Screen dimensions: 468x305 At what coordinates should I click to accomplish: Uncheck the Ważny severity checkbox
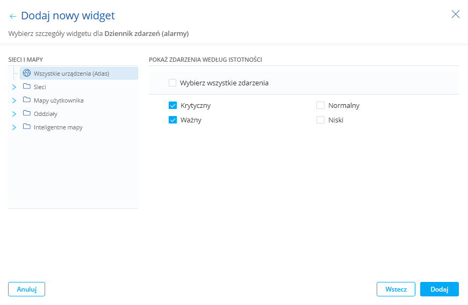pyautogui.click(x=172, y=120)
